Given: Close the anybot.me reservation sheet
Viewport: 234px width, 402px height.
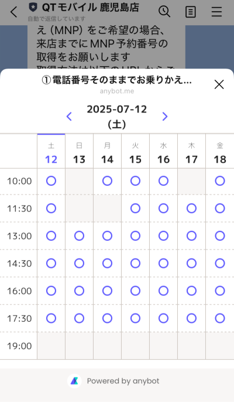Looking at the screenshot, I should (219, 84).
